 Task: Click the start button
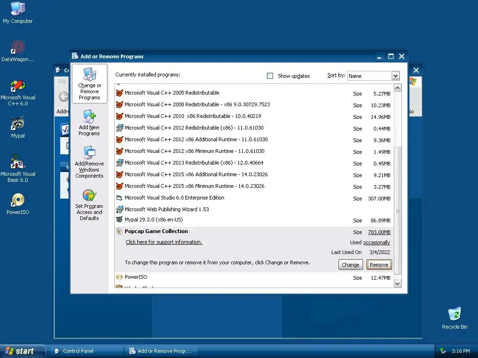point(22,351)
